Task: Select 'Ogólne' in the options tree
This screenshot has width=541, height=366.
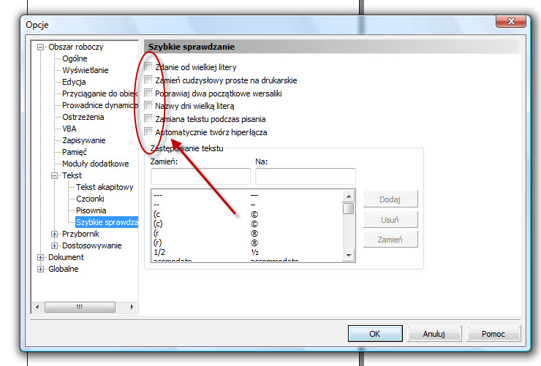Action: tap(75, 58)
